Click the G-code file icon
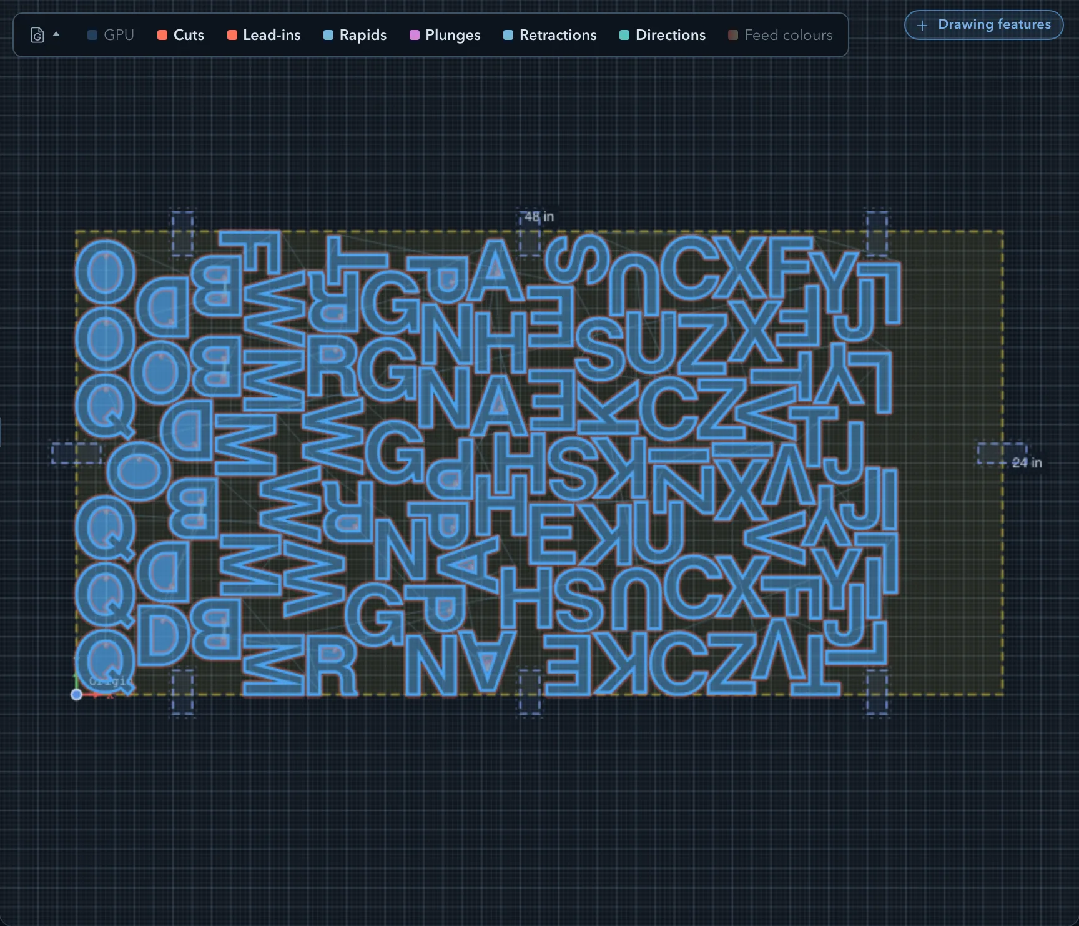1079x926 pixels. pyautogui.click(x=37, y=35)
